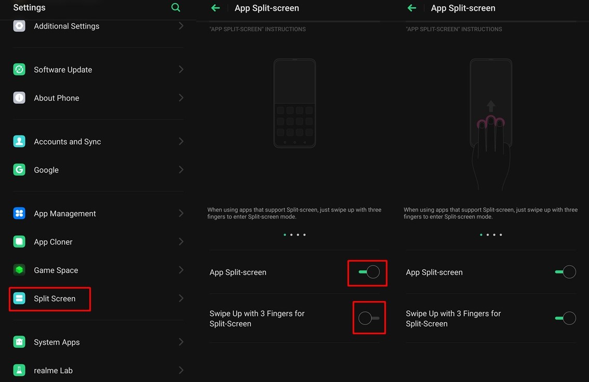Select the realme Lab entry
Screen dimensions: 589x382
click(98, 371)
